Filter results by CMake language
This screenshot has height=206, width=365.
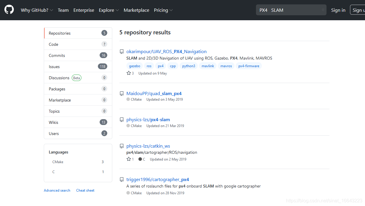pyautogui.click(x=78, y=162)
